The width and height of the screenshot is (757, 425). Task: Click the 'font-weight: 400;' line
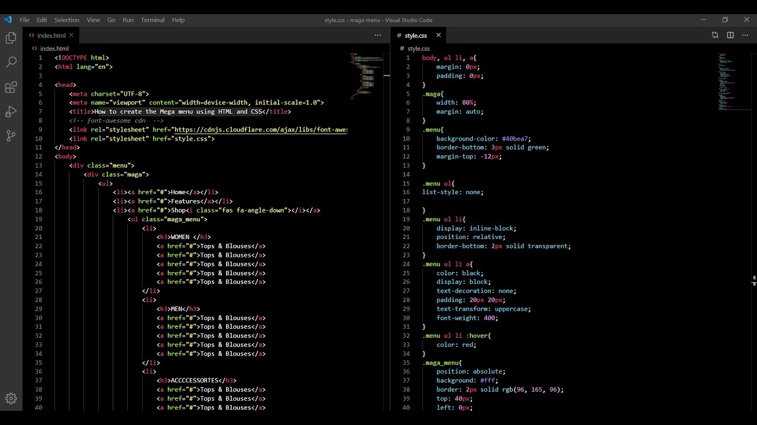pos(467,318)
